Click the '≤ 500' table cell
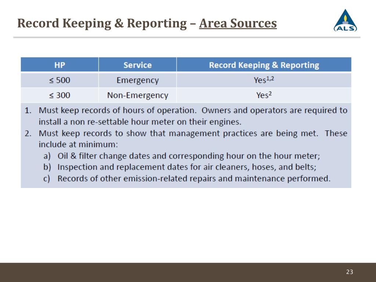The width and height of the screenshot is (376, 282). pyautogui.click(x=60, y=80)
